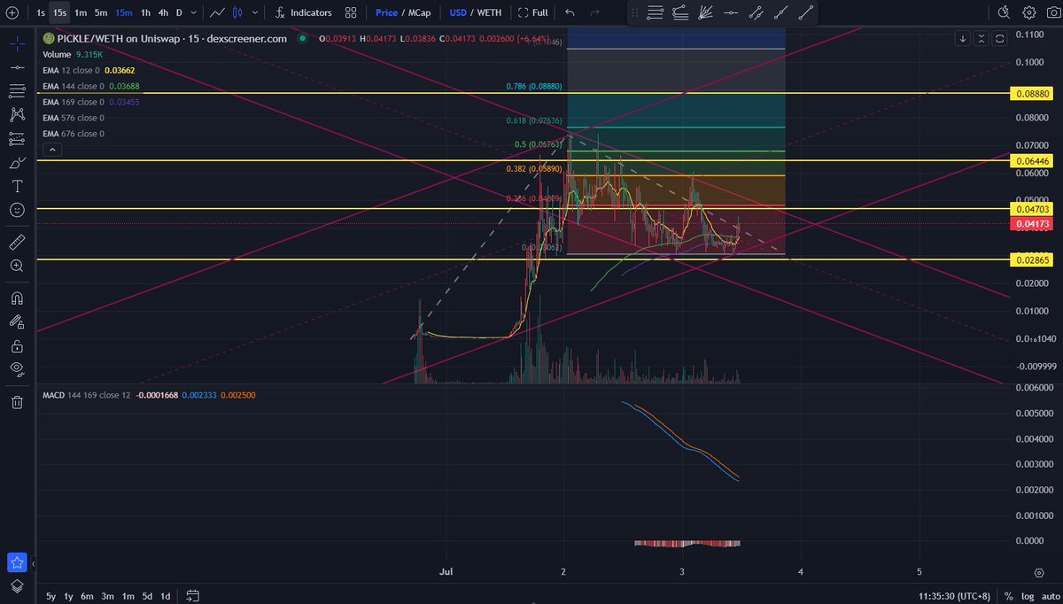The image size is (1063, 604).
Task: Enter Full screen mode
Action: click(x=533, y=13)
